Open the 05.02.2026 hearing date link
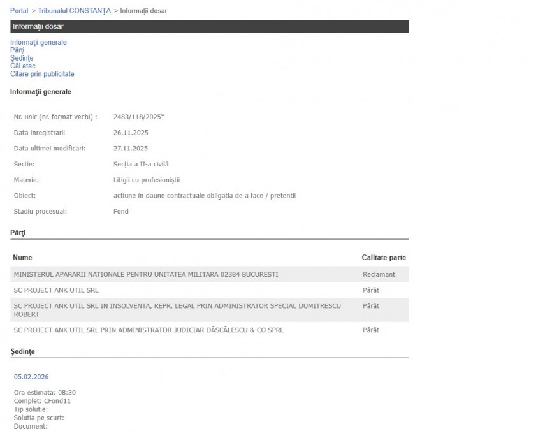The width and height of the screenshot is (545, 440). [x=31, y=377]
